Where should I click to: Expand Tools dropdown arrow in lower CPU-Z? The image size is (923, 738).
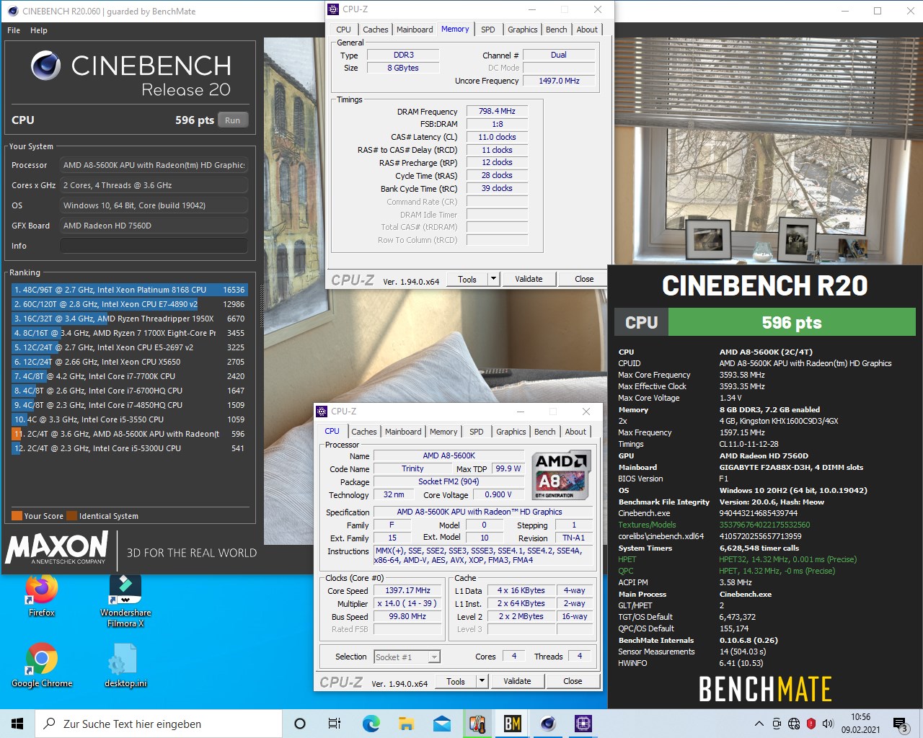(x=482, y=681)
